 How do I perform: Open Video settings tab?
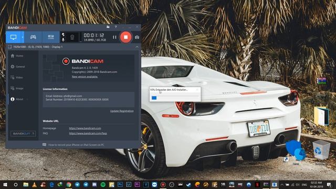click(17, 77)
